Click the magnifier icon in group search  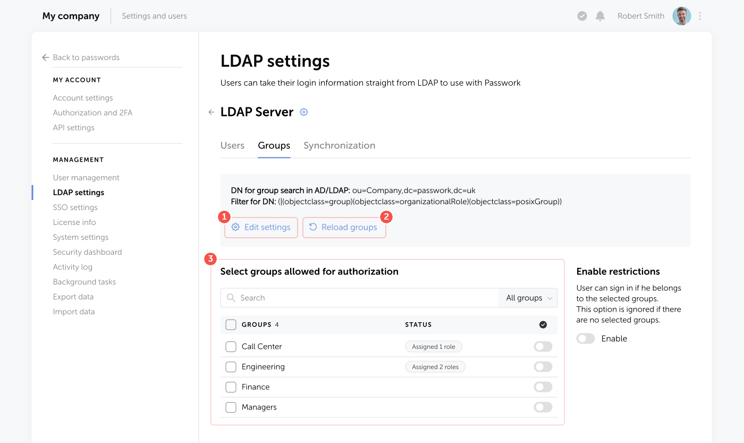tap(231, 298)
